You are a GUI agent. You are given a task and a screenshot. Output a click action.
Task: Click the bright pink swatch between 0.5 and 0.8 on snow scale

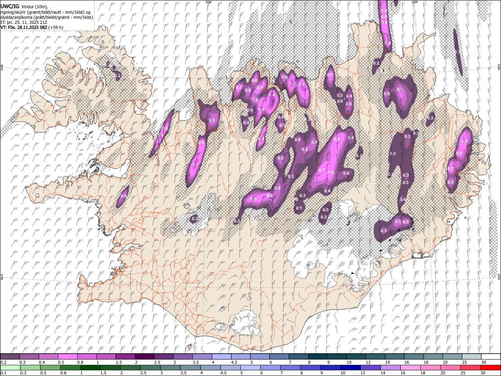(67, 356)
